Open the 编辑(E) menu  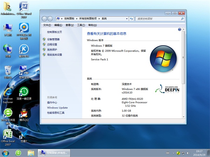pyautogui.click(x=58, y=25)
